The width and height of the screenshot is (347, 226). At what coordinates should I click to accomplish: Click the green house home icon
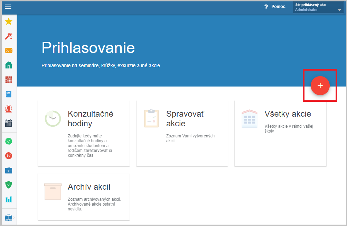(x=9, y=65)
